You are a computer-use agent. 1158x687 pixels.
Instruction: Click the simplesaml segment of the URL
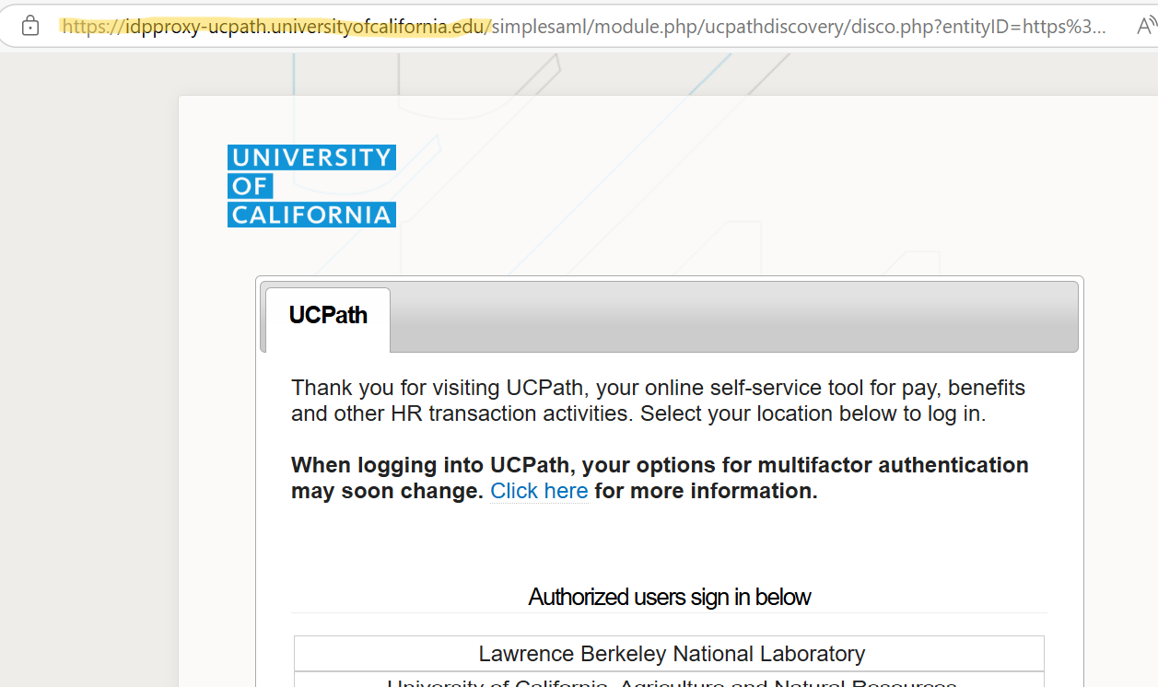[539, 26]
